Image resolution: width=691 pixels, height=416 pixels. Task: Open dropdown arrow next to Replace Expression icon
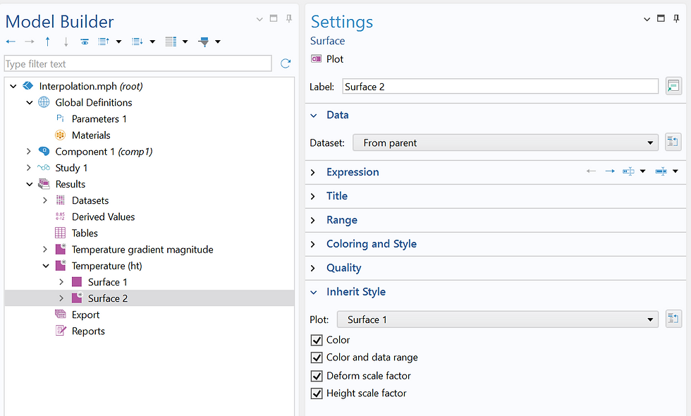pyautogui.click(x=642, y=171)
